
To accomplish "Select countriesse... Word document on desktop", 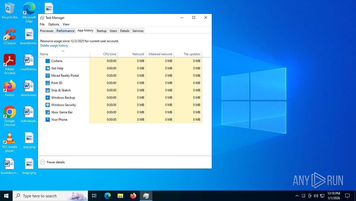I will pos(29,63).
